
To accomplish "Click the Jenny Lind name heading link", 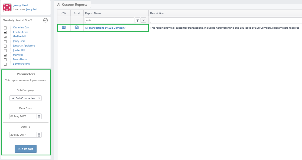I will 21,5.
